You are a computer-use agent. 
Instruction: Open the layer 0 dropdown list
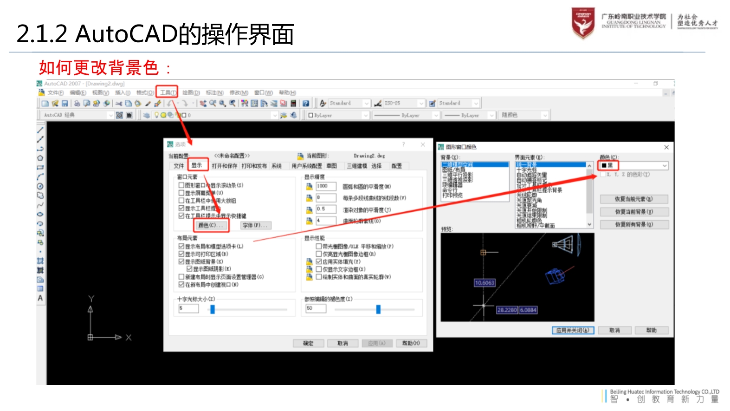pyautogui.click(x=215, y=115)
